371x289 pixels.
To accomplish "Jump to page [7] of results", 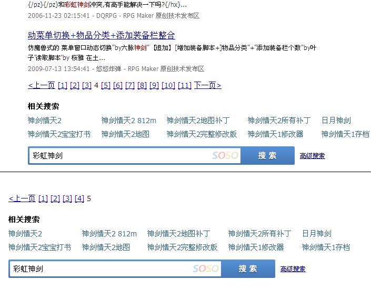I will [x=130, y=85].
